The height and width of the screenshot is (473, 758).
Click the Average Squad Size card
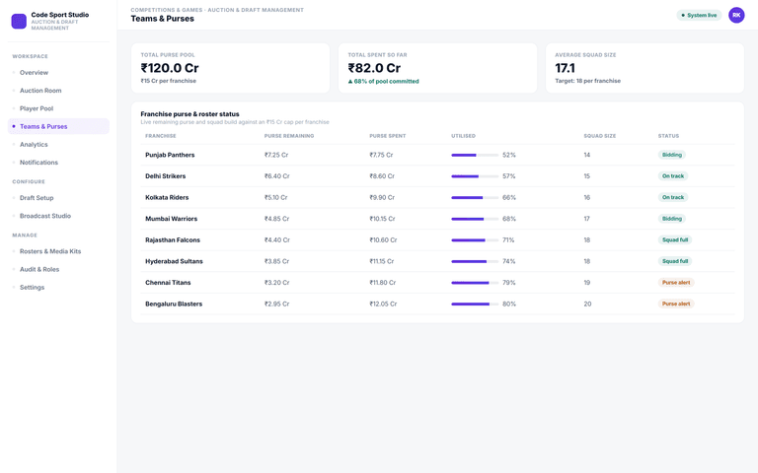click(644, 68)
